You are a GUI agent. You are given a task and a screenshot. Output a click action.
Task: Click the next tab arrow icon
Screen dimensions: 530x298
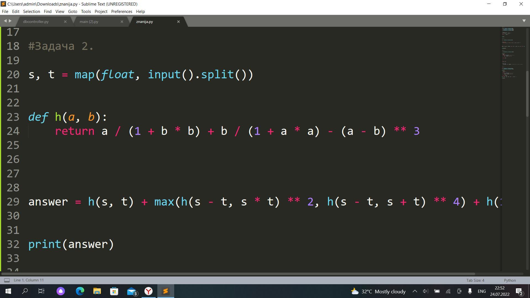pos(10,21)
